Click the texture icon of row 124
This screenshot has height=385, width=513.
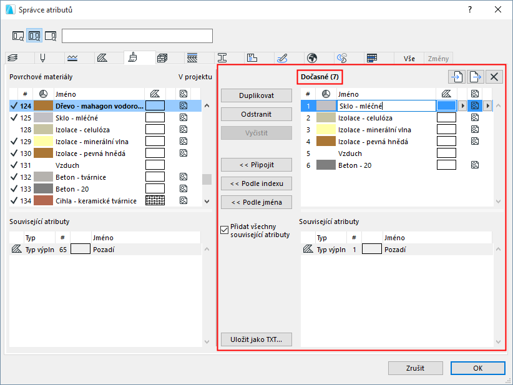point(183,105)
